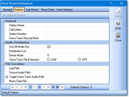This screenshot has width=129, height=97.
Task: Click the Source Audio Path value field
Action: [78, 72]
